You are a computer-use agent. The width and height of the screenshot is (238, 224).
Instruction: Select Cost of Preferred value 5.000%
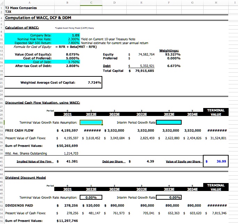tap(73, 58)
